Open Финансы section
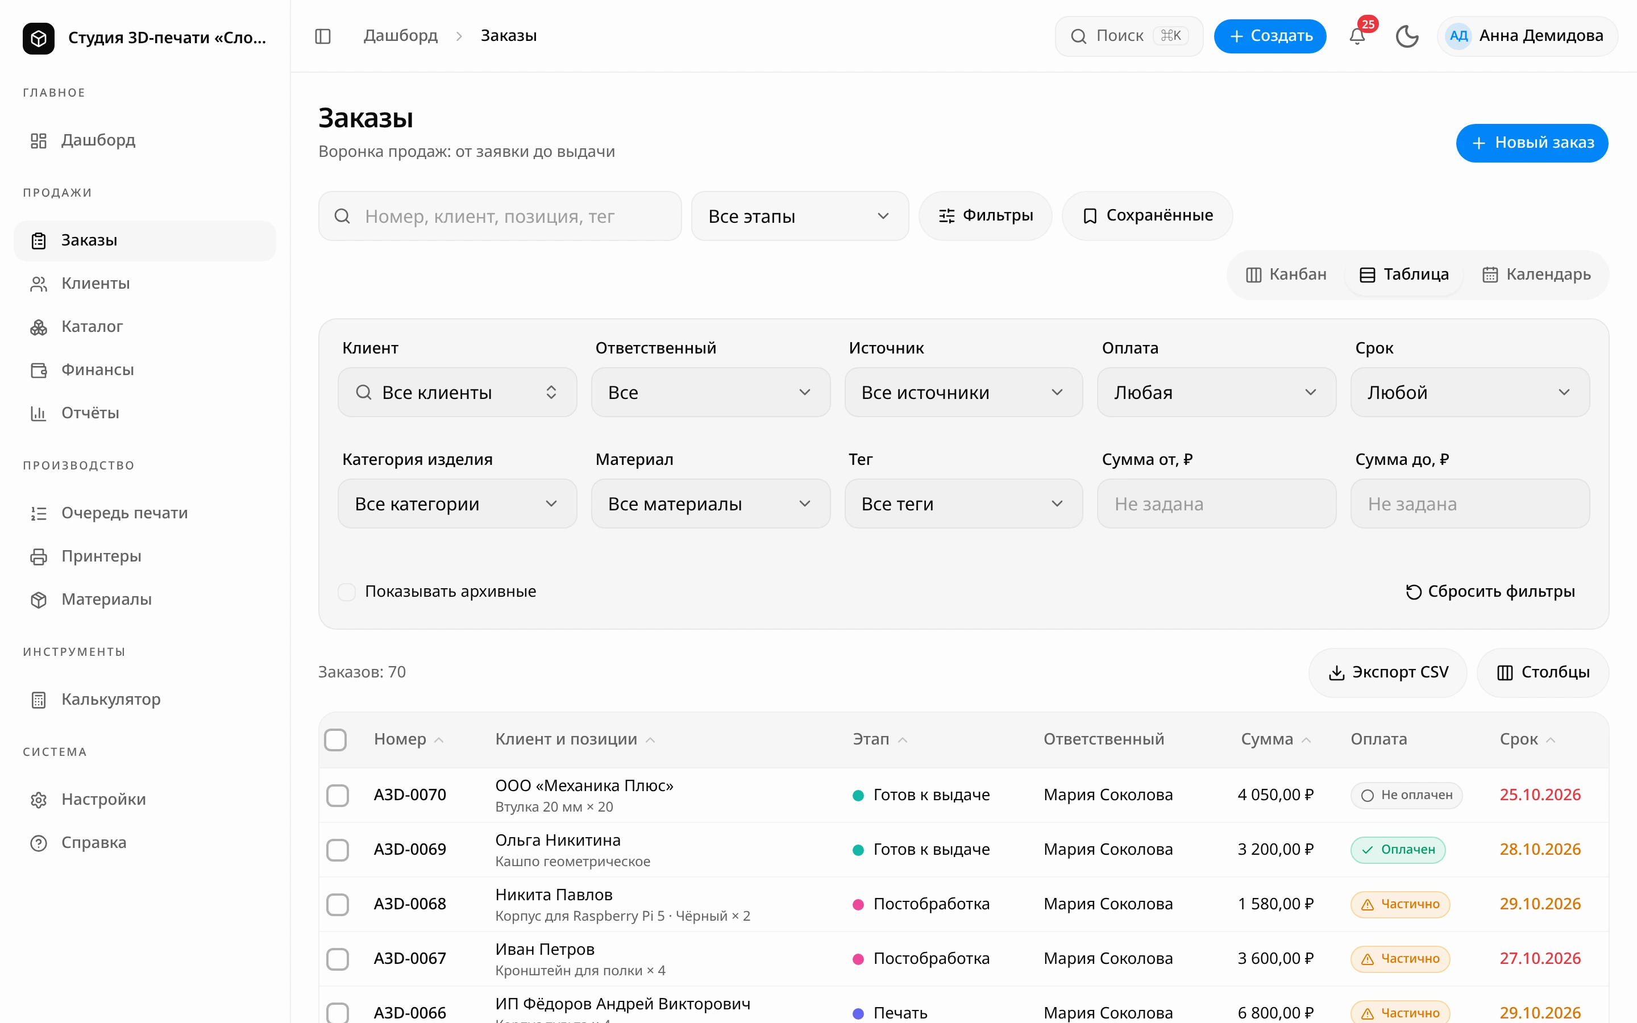The width and height of the screenshot is (1637, 1023). click(145, 370)
